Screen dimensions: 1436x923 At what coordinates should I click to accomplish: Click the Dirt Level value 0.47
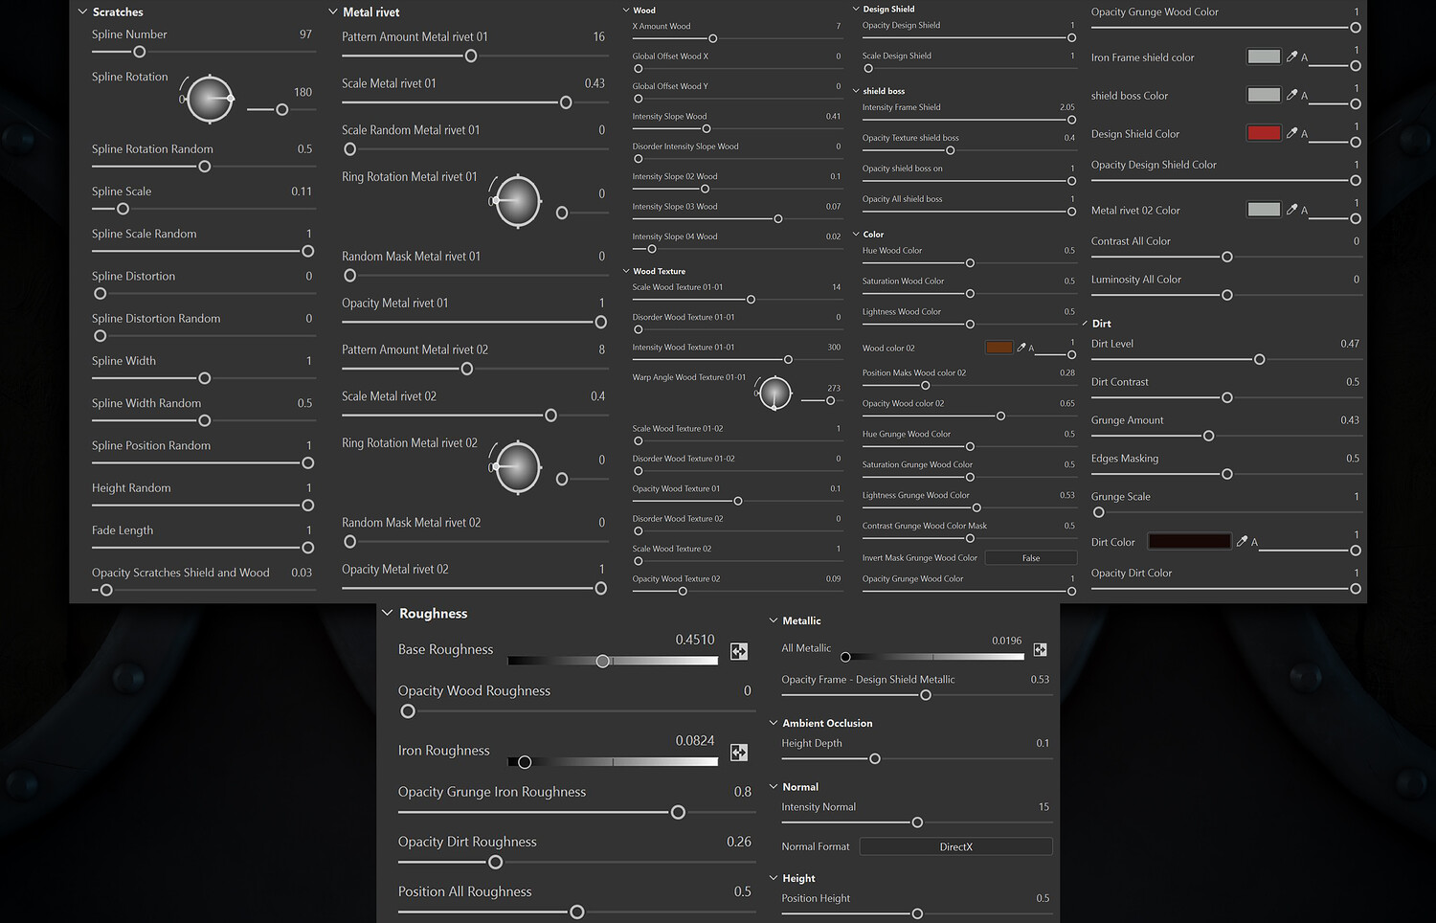click(x=1350, y=344)
